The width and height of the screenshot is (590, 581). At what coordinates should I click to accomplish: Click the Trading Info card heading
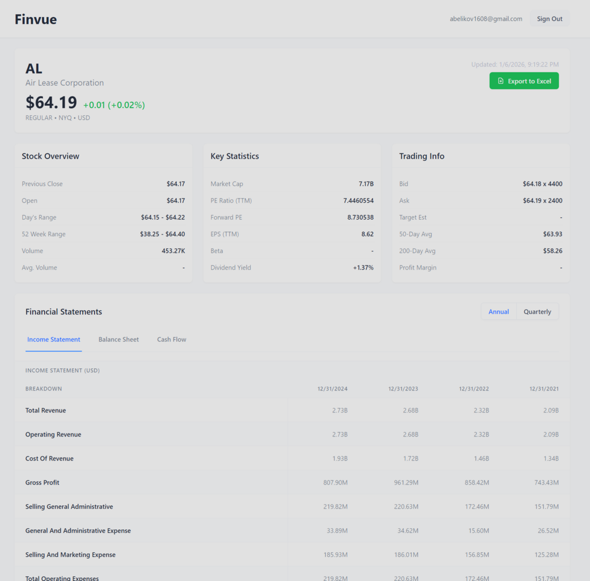click(422, 156)
